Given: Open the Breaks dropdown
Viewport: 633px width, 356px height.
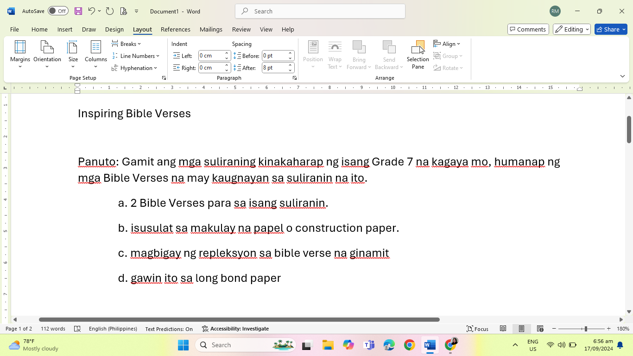Looking at the screenshot, I should [127, 44].
